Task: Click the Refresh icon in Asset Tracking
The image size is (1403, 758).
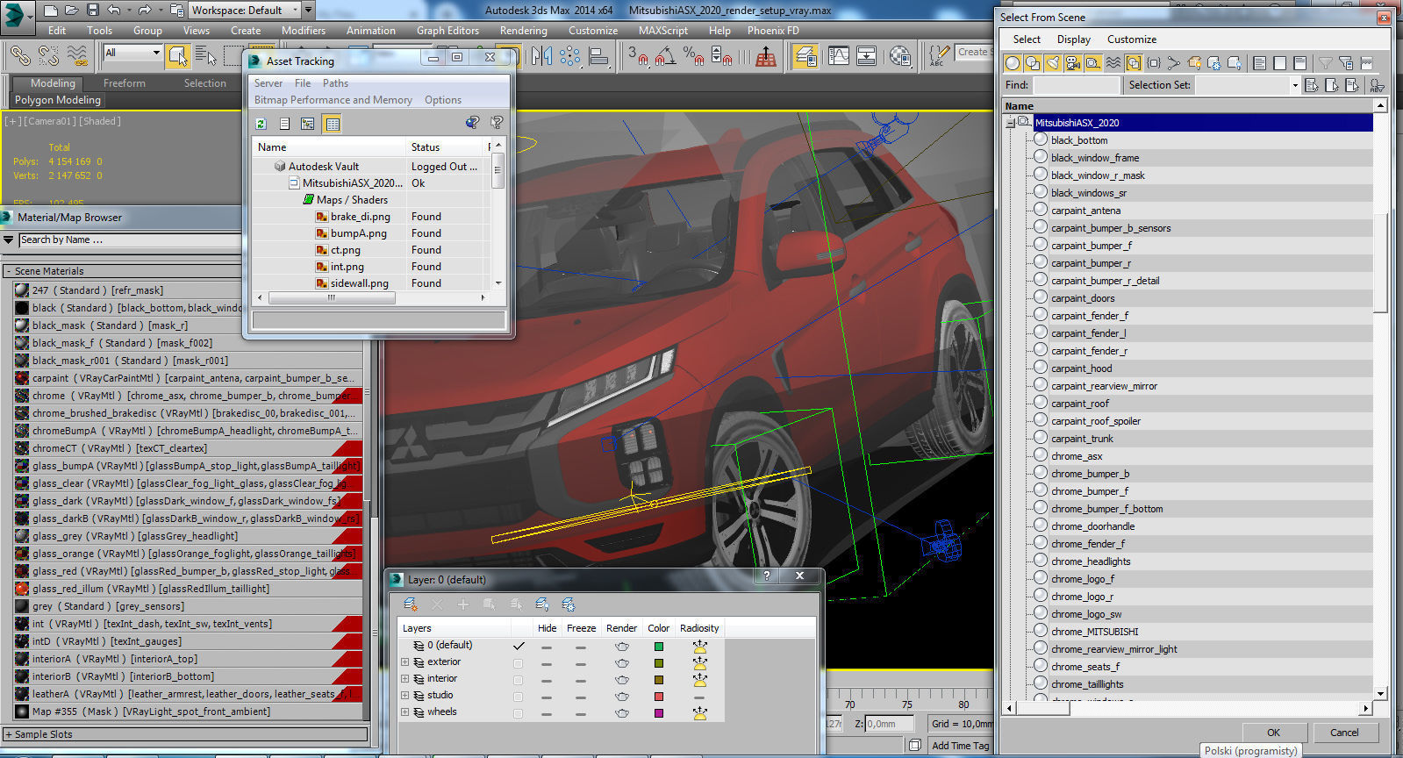Action: click(x=261, y=124)
